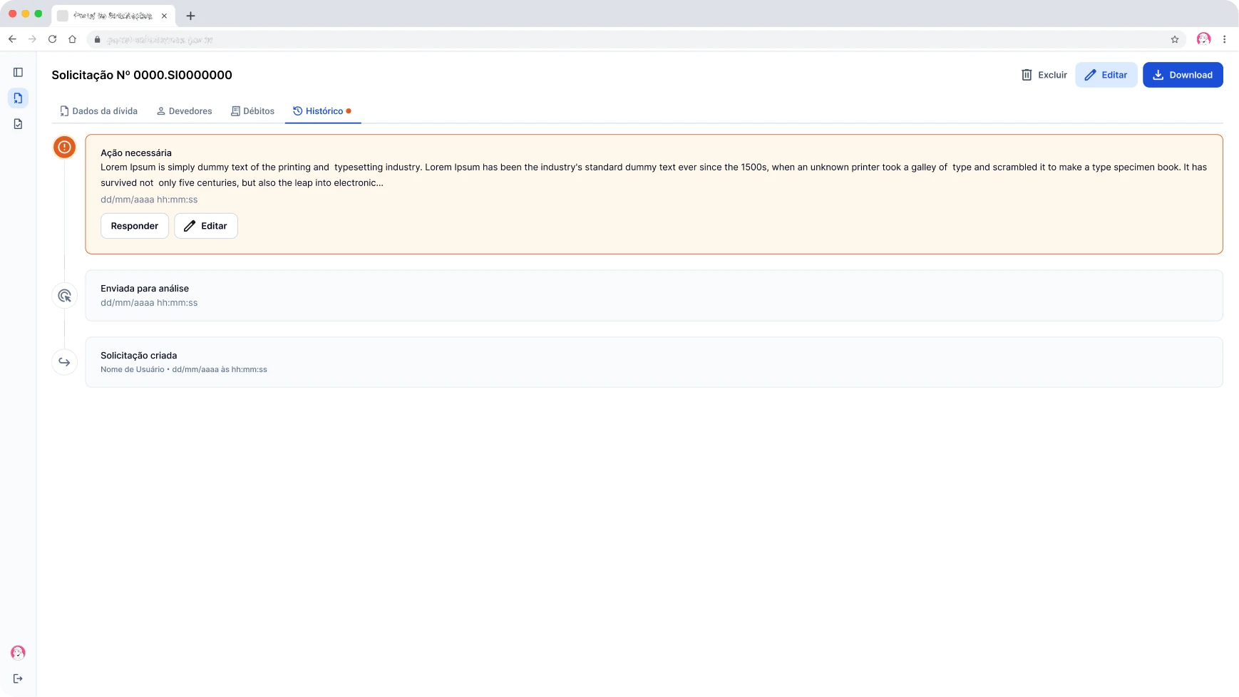Click the Nome de Usuário text
The height and width of the screenshot is (697, 1239).
click(x=133, y=369)
